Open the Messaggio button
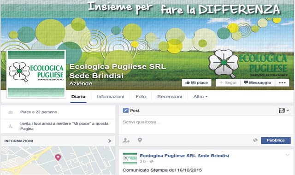This screenshot has height=175, width=295. click(x=258, y=83)
